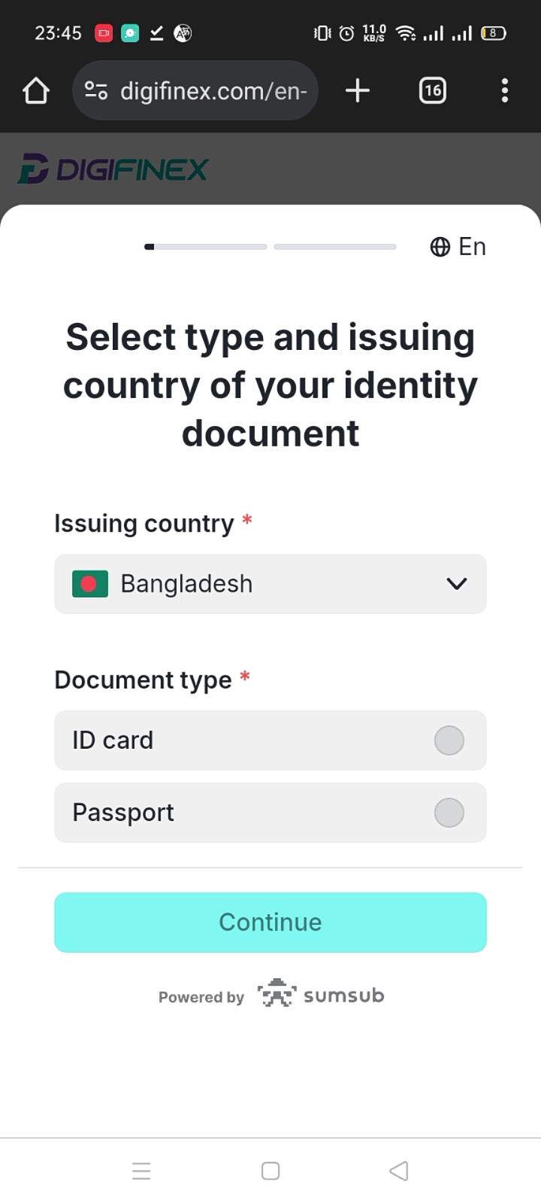Click the DigiFinex logo
The height and width of the screenshot is (1204, 541).
tap(113, 169)
